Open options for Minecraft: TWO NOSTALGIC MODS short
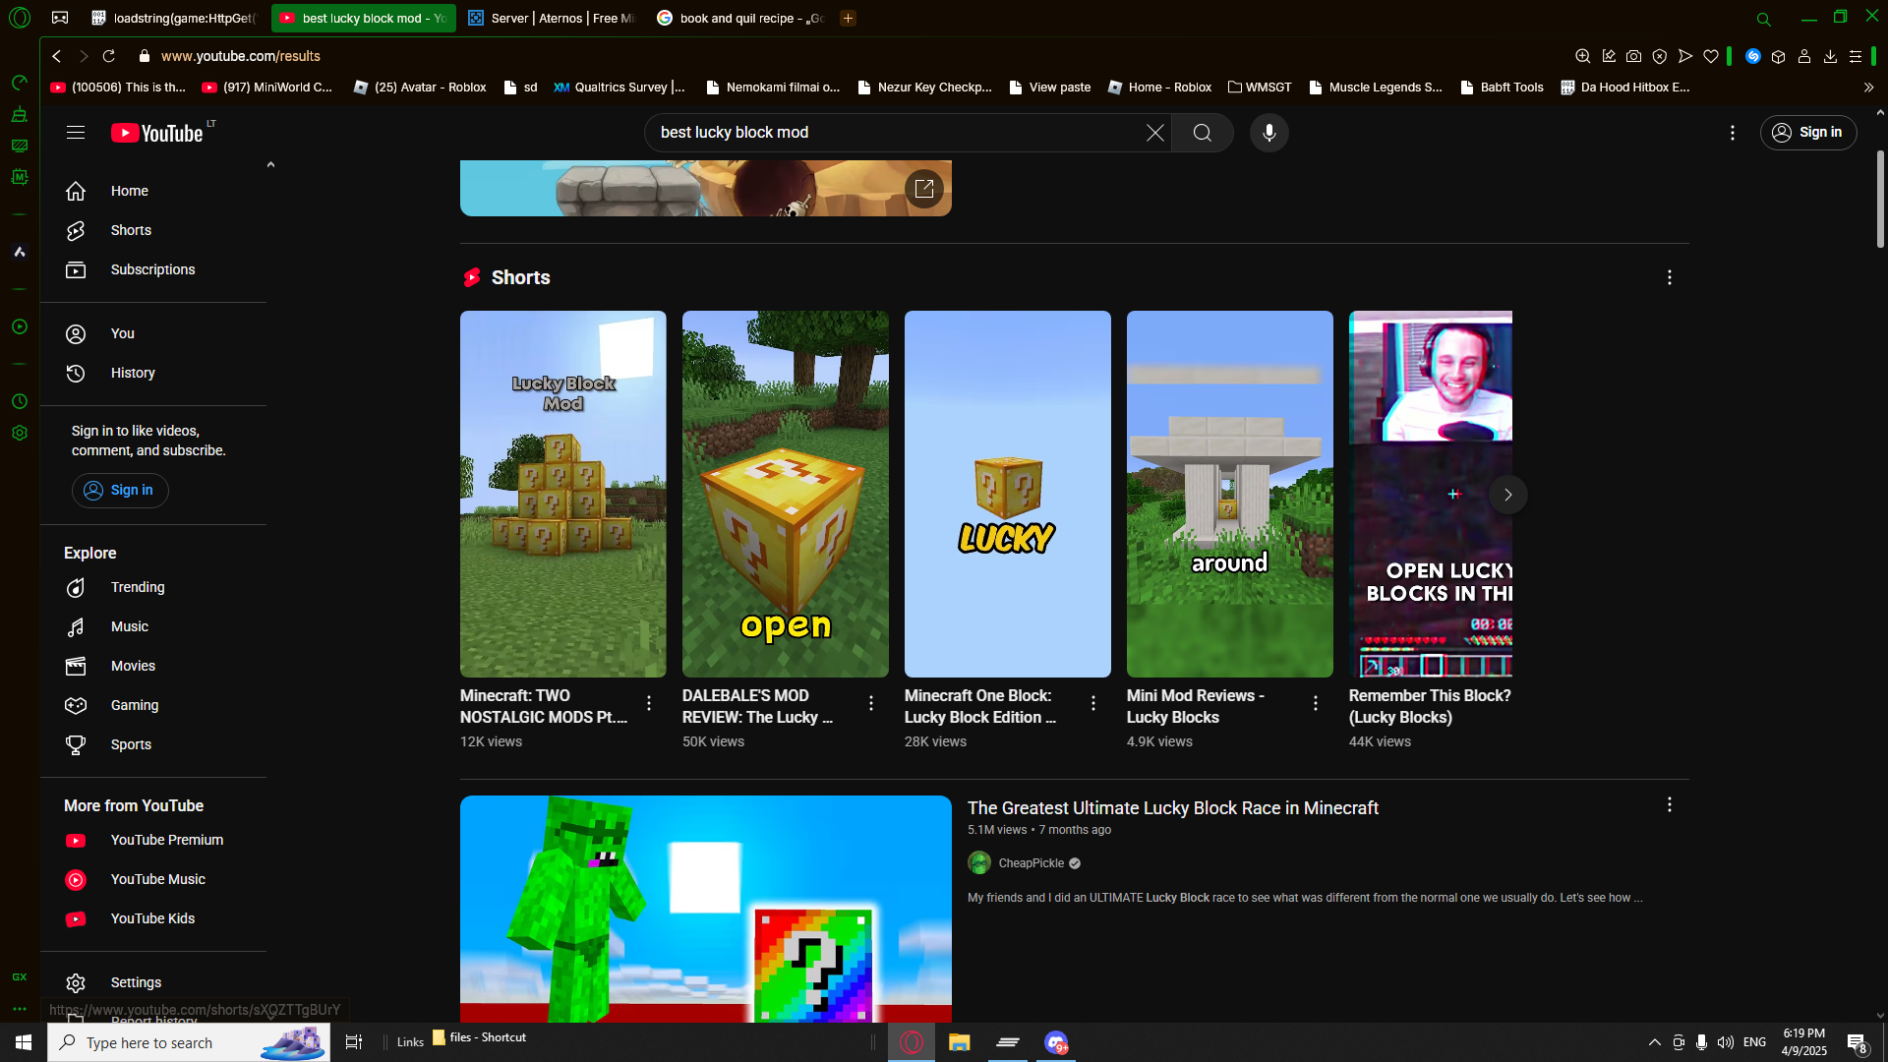Viewport: 1888px width, 1062px height. pyautogui.click(x=649, y=703)
